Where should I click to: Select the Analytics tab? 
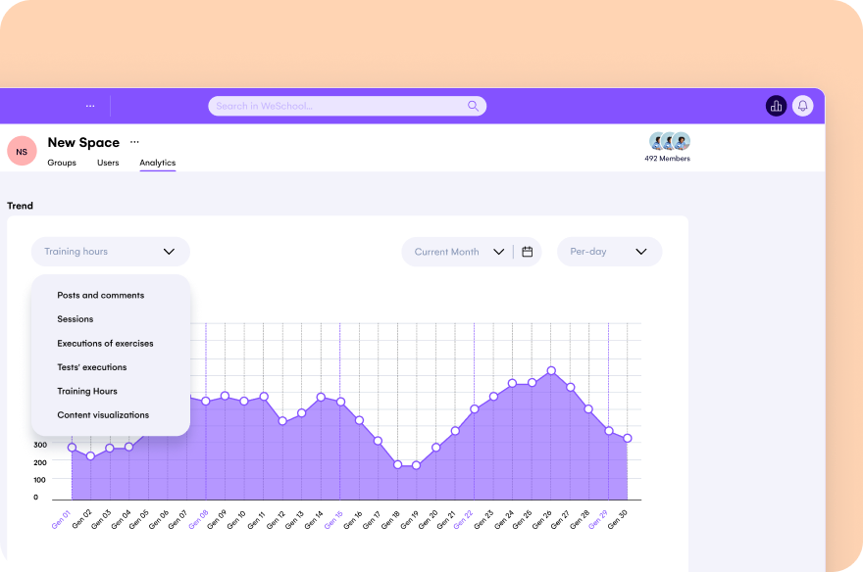click(158, 163)
